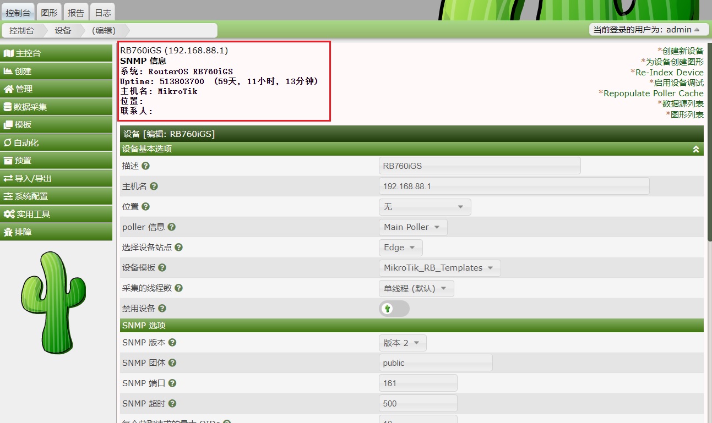Click the help icon beside 设备模板
Screen dimensions: 712x423
(162, 268)
